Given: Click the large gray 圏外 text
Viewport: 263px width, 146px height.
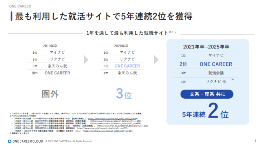Looking at the screenshot, I should tap(50, 94).
